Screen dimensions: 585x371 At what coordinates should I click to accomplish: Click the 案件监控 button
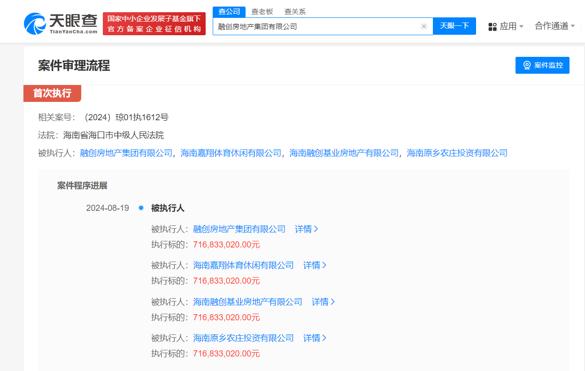542,65
